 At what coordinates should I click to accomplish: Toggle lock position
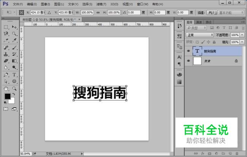pos(208,42)
